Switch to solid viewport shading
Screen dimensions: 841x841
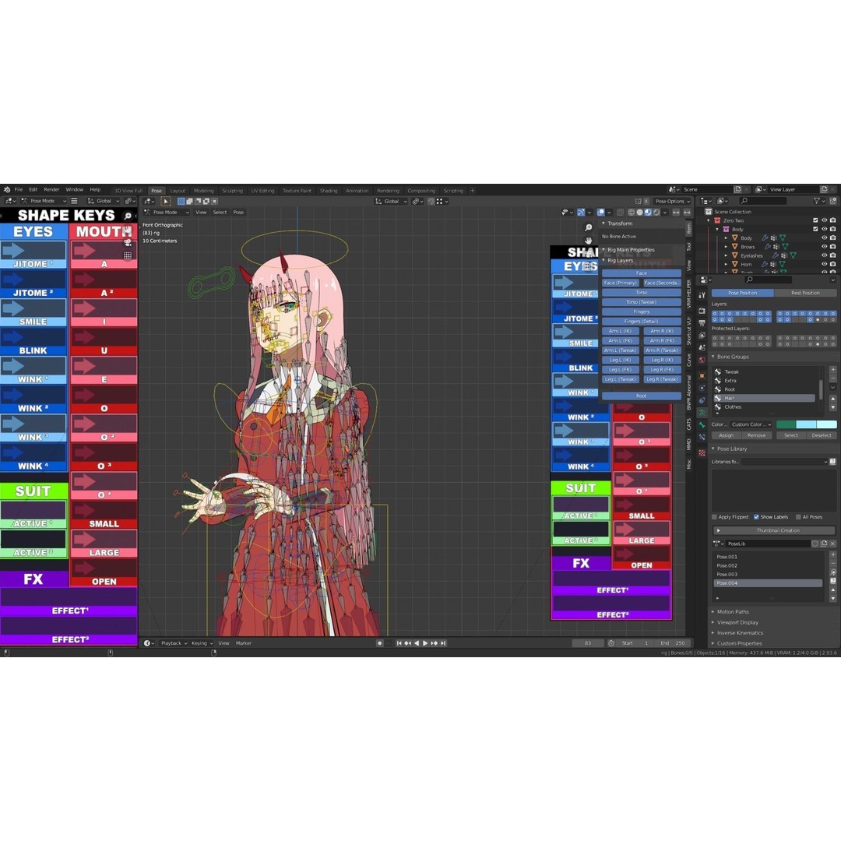click(x=639, y=213)
